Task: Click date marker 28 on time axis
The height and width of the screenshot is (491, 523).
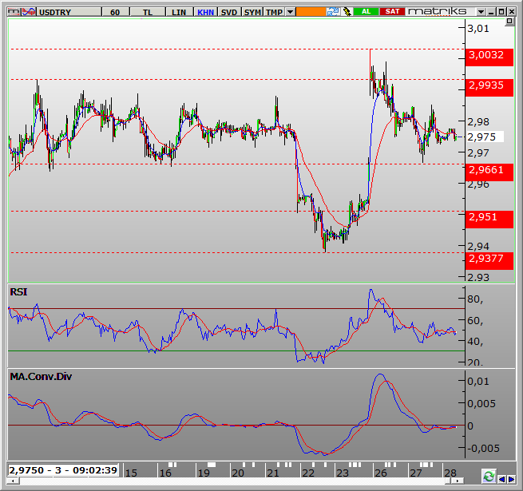Action: [x=450, y=473]
